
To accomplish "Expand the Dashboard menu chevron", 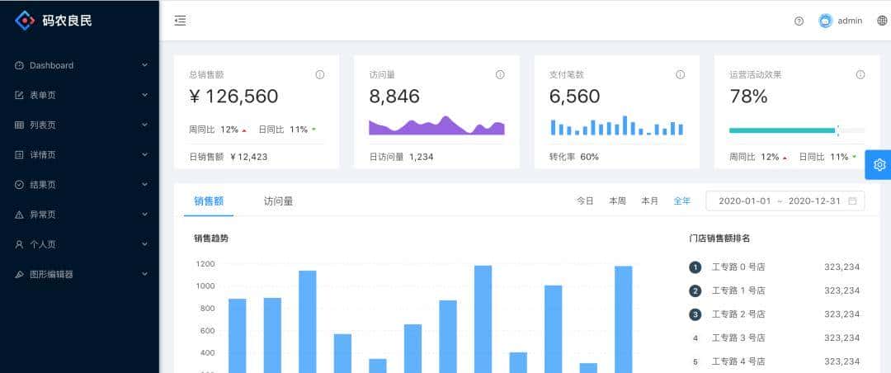I will coord(145,65).
